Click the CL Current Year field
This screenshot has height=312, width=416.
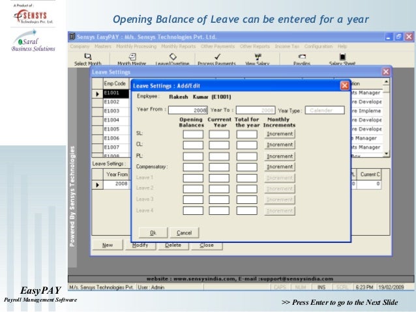tap(219, 145)
